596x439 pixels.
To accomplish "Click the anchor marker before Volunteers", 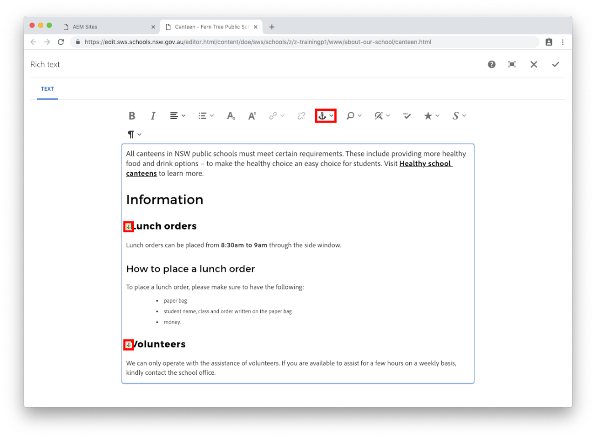I will point(129,344).
